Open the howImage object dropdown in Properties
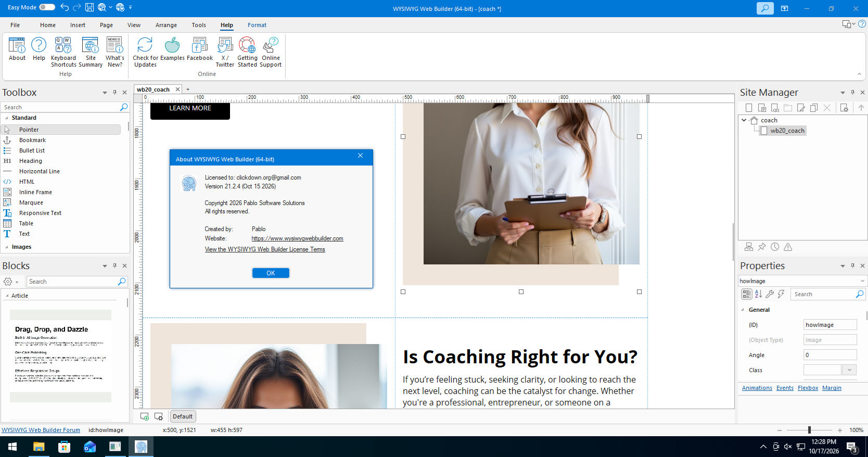Screen dimensions: 868x457 862,281
